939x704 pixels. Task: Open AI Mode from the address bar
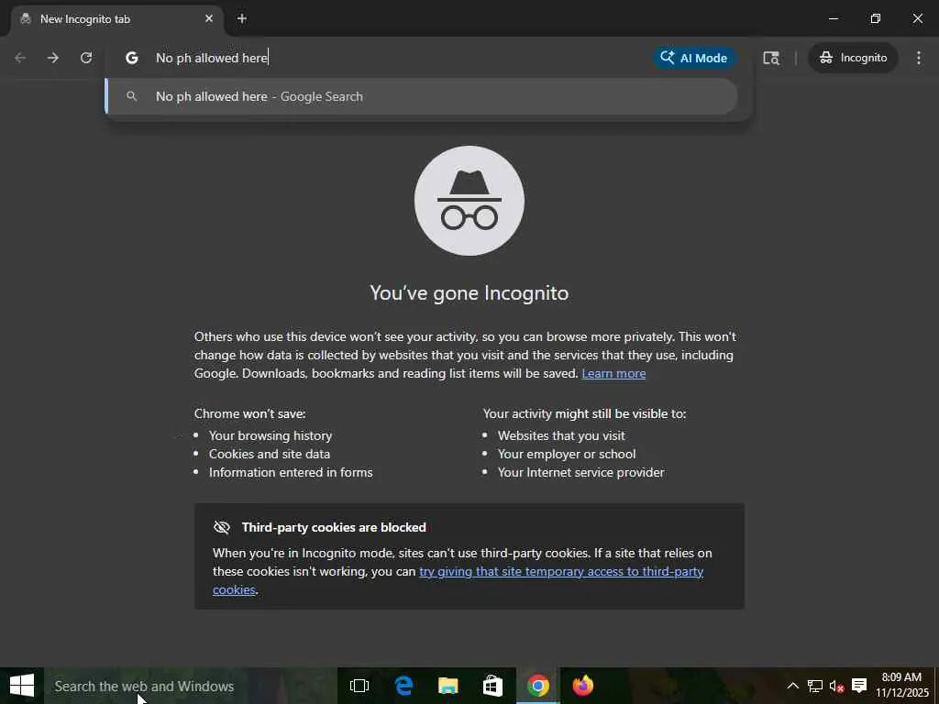click(x=694, y=58)
